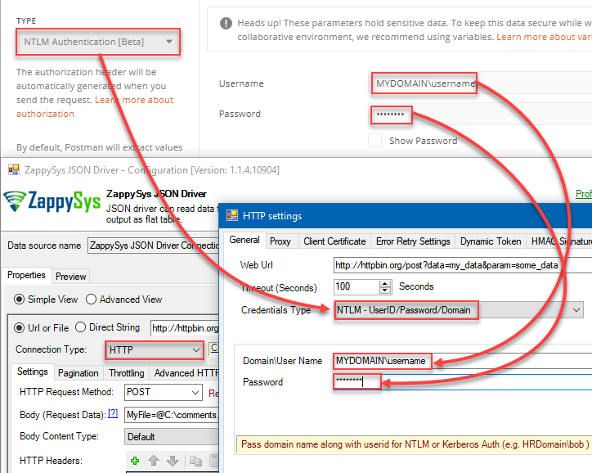The height and width of the screenshot is (473, 592).
Task: Click the ZappySys logo icon
Action: pos(16,201)
